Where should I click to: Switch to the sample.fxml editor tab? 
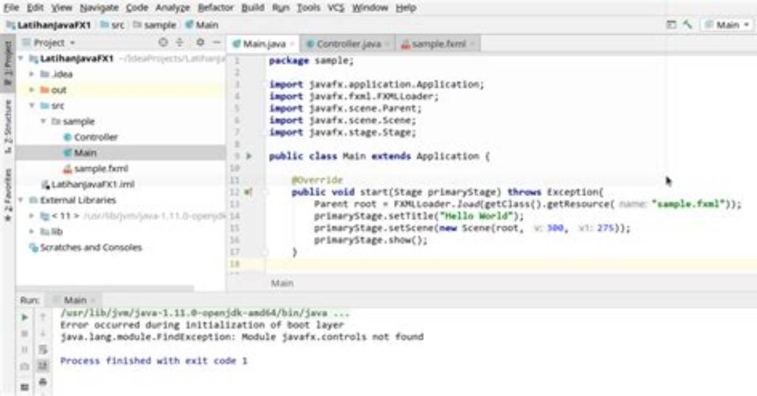[x=437, y=44]
